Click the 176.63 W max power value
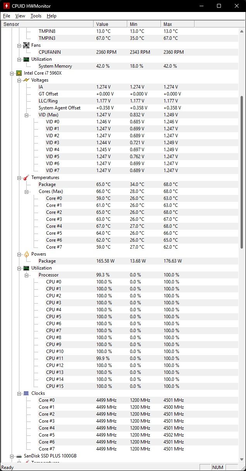The image size is (246, 471). tap(173, 261)
